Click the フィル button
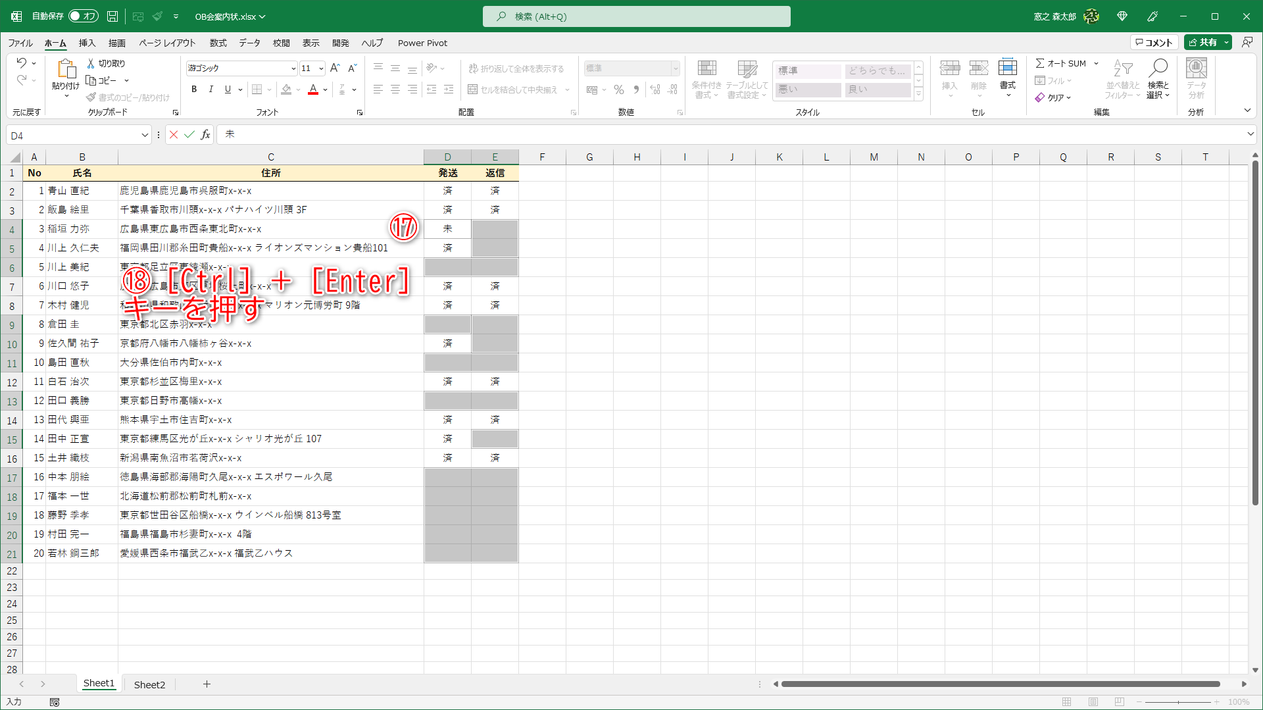Image resolution: width=1263 pixels, height=710 pixels. (1053, 80)
